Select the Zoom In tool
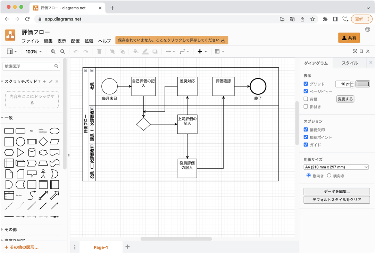The width and height of the screenshot is (375, 253). point(52,51)
